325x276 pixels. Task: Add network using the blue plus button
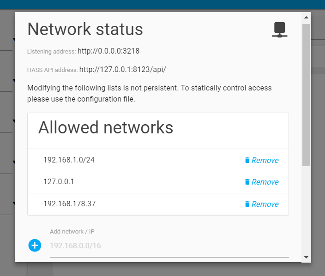point(35,246)
